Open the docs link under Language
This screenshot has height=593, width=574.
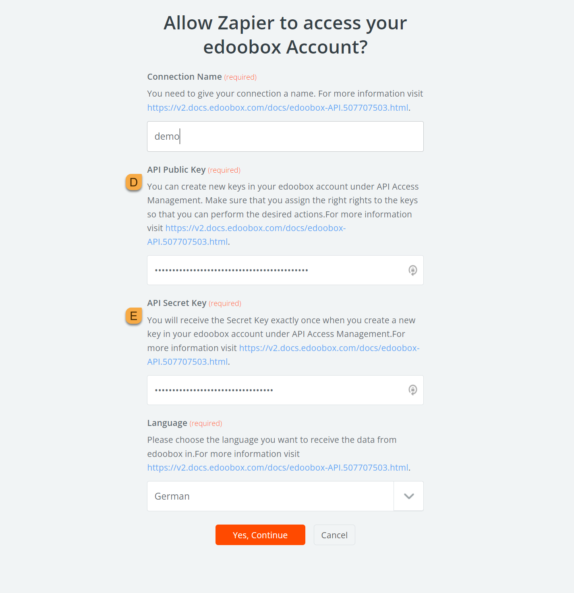(277, 467)
